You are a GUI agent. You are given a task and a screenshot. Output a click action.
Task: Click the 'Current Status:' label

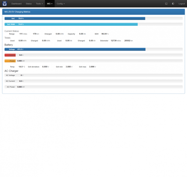(x=12, y=31)
